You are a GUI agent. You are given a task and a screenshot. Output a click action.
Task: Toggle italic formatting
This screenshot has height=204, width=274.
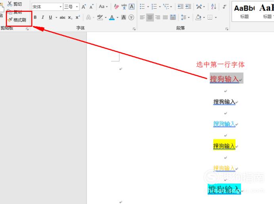tap(43, 17)
